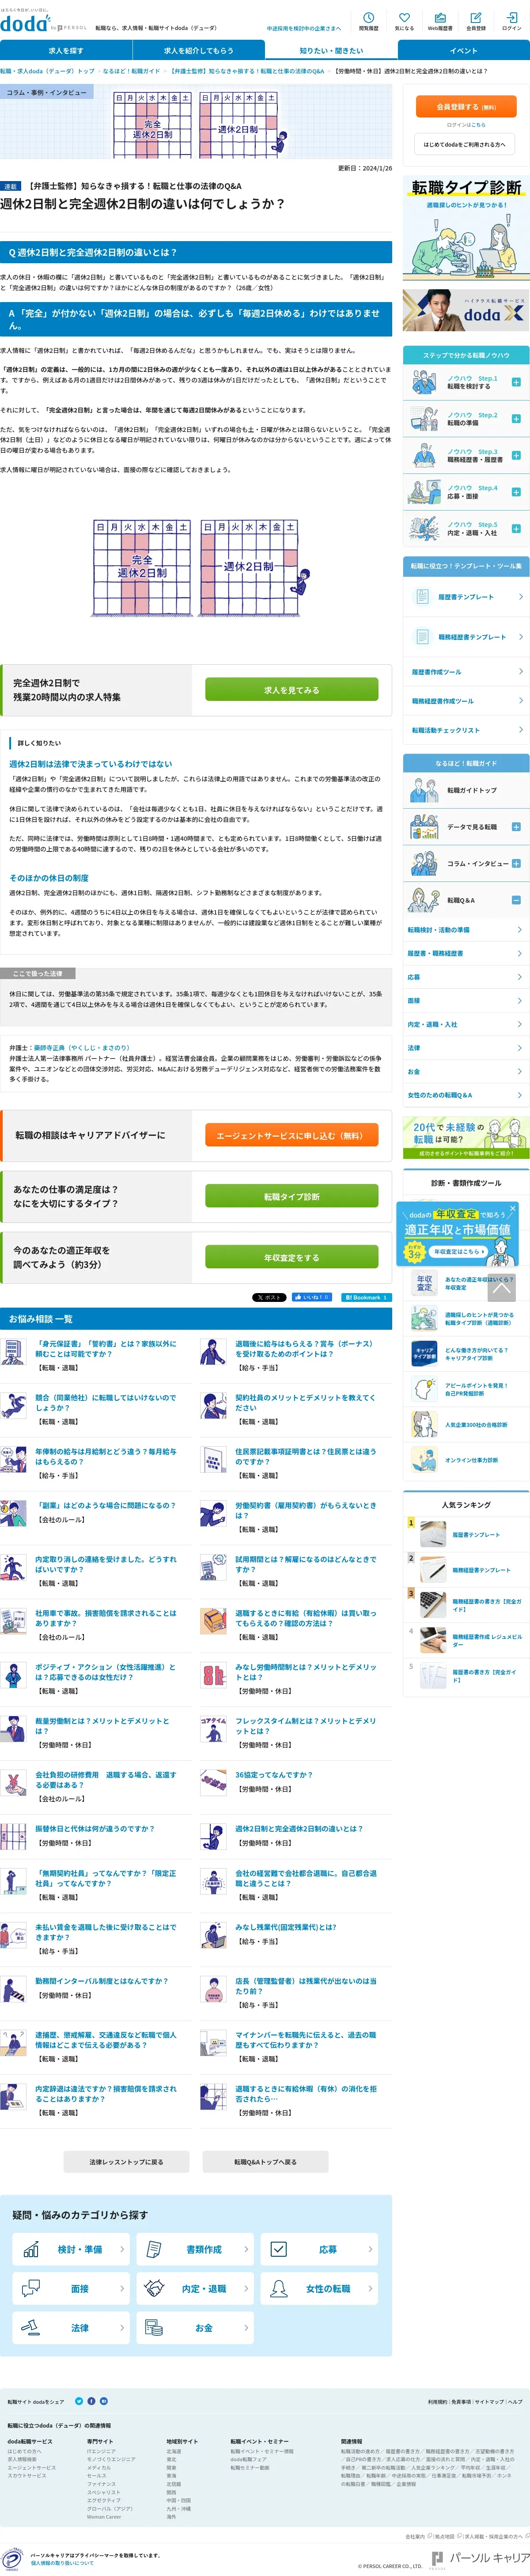Open 自己PR発掘診断 sidebar tool
This screenshot has width=530, height=2576.
tap(466, 1389)
